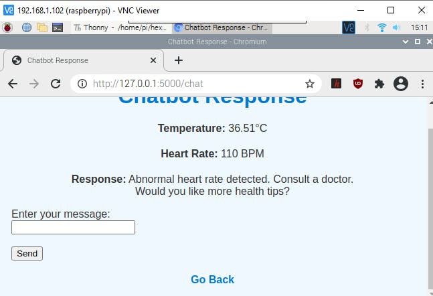Open the Chromium Extensions puzzle icon
This screenshot has width=433, height=296.
pyautogui.click(x=379, y=84)
